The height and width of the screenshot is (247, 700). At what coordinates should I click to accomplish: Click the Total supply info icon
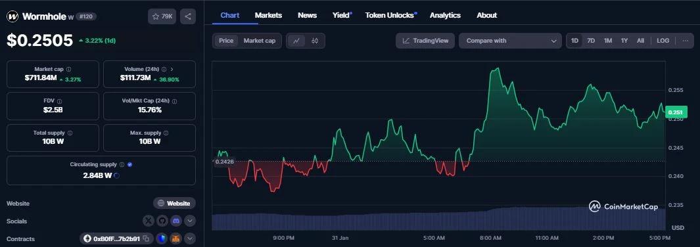70,133
